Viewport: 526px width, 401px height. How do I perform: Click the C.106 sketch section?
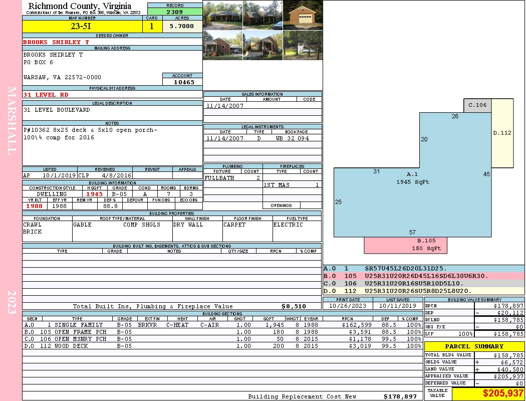477,105
